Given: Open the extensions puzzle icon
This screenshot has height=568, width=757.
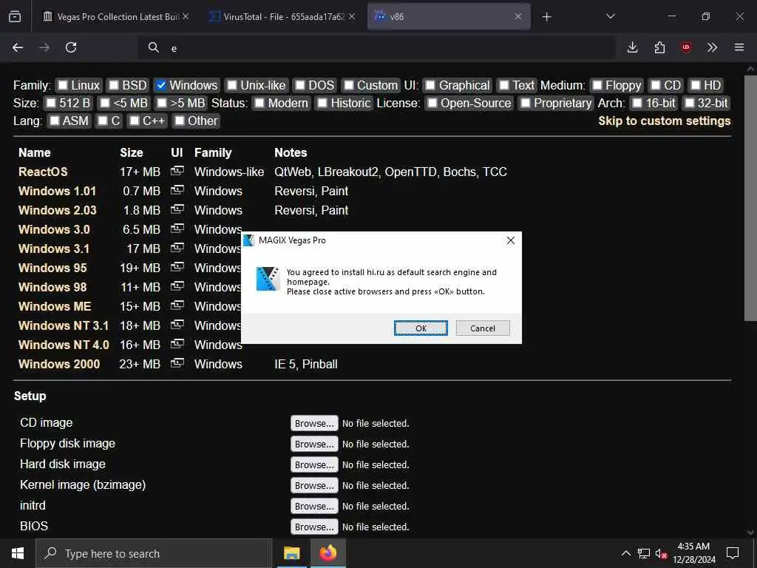Looking at the screenshot, I should [x=659, y=47].
